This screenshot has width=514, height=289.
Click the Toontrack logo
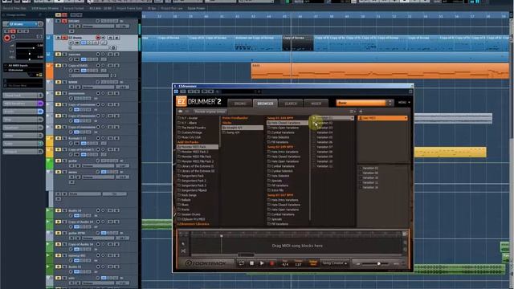pos(206,263)
